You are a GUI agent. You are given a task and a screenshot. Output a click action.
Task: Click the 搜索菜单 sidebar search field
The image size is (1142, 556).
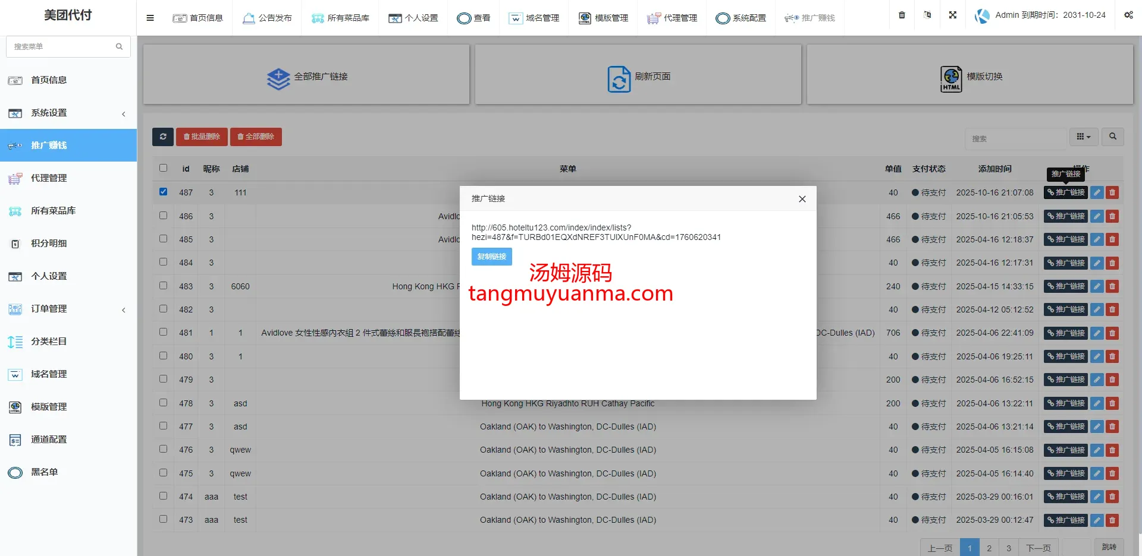[x=62, y=46]
